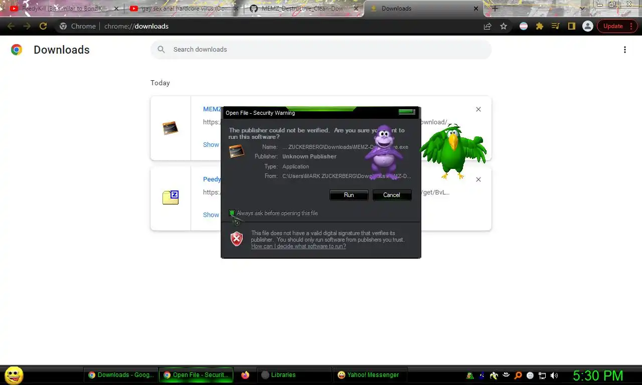Open the three-dot more actions menu
This screenshot has height=385, width=642.
pyautogui.click(x=624, y=50)
